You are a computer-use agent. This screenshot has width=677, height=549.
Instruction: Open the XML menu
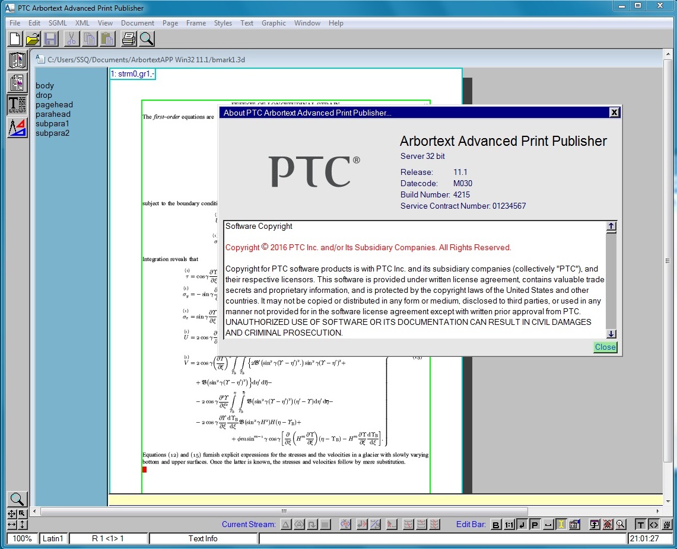click(82, 23)
